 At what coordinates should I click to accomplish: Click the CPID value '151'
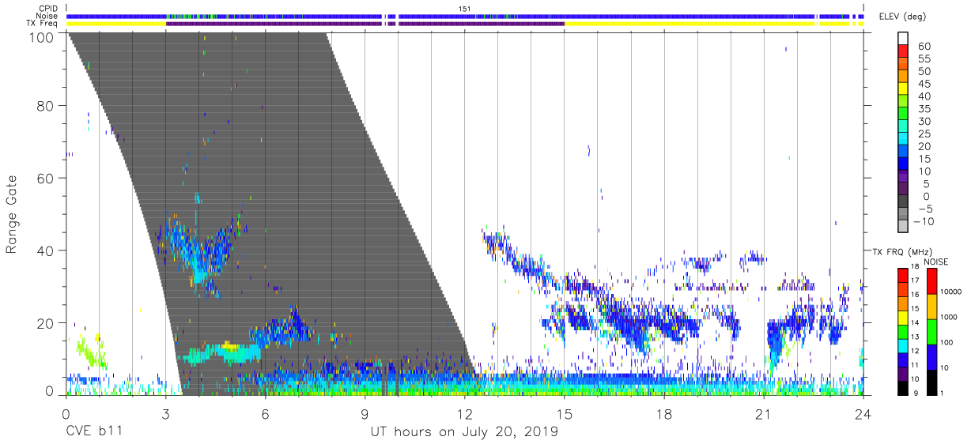coord(465,9)
